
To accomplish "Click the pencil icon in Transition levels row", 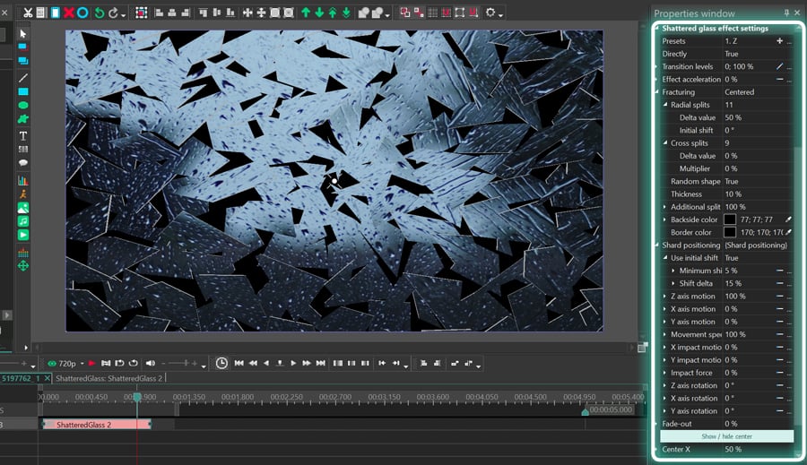I will pyautogui.click(x=780, y=66).
